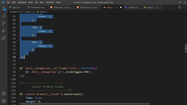The image size is (187, 105).
Task: Click 'loop: true,' on line 105
Action: tap(34, 98)
